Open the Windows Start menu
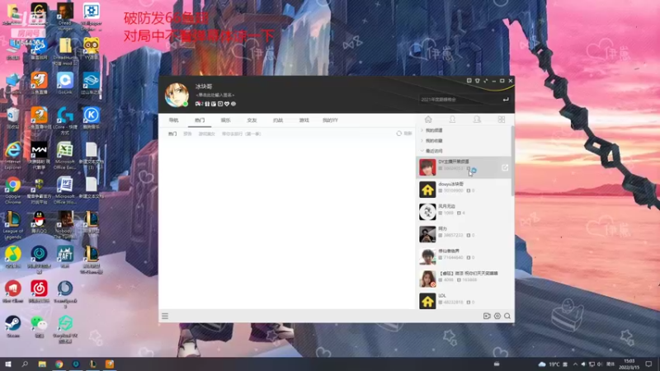Image resolution: width=660 pixels, height=371 pixels. pos(8,364)
